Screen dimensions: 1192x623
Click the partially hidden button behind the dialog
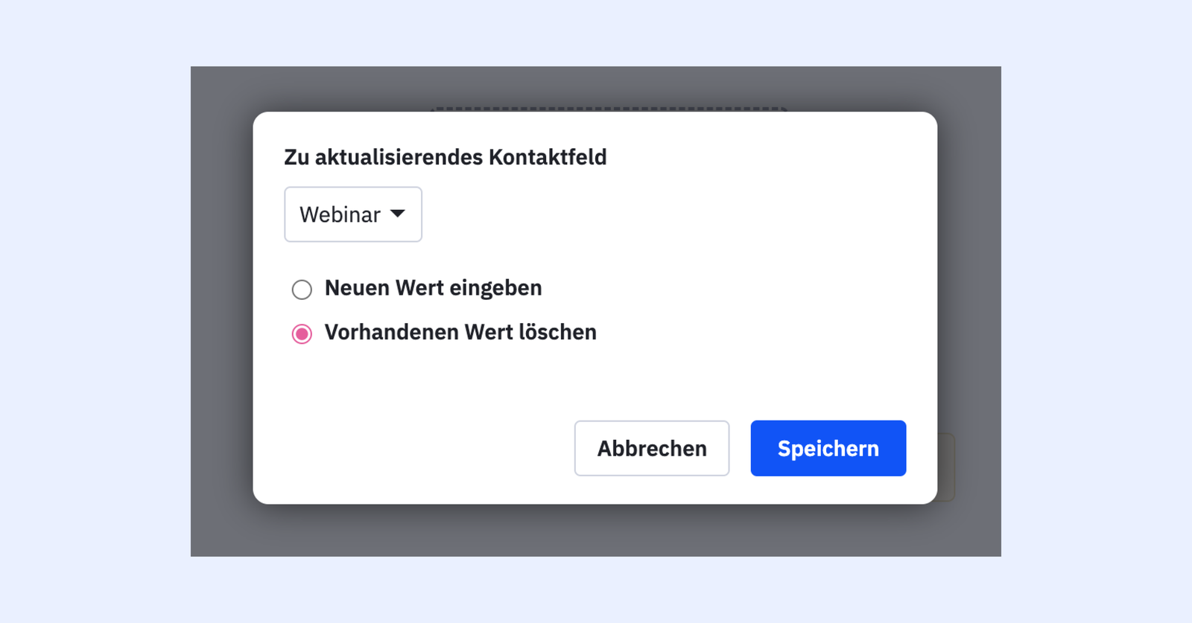(x=946, y=467)
